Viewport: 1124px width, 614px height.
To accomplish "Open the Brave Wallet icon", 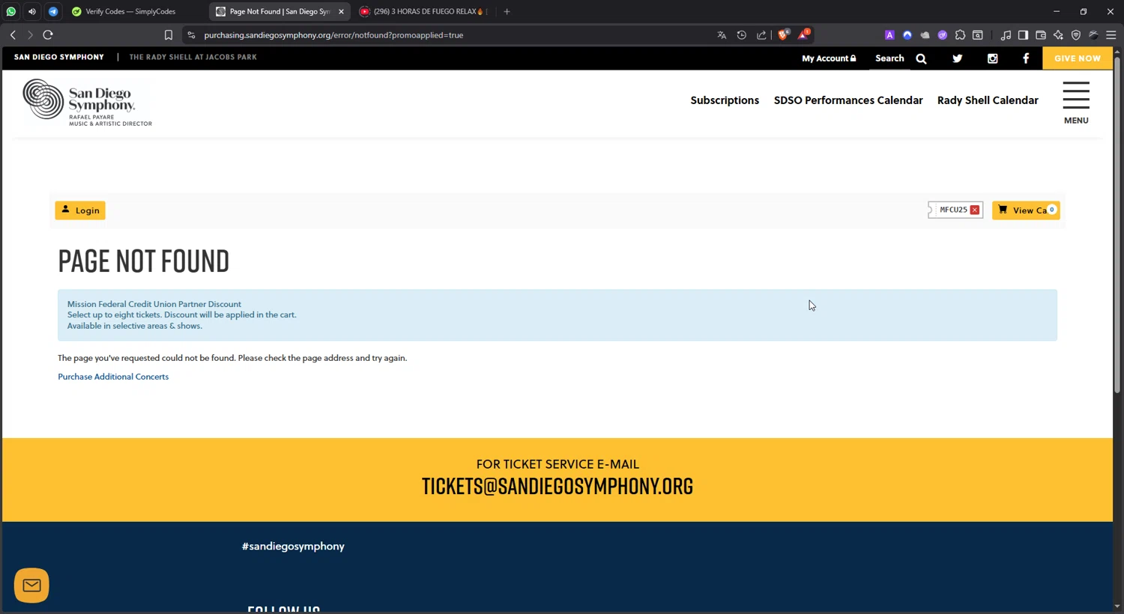I will tap(1041, 34).
